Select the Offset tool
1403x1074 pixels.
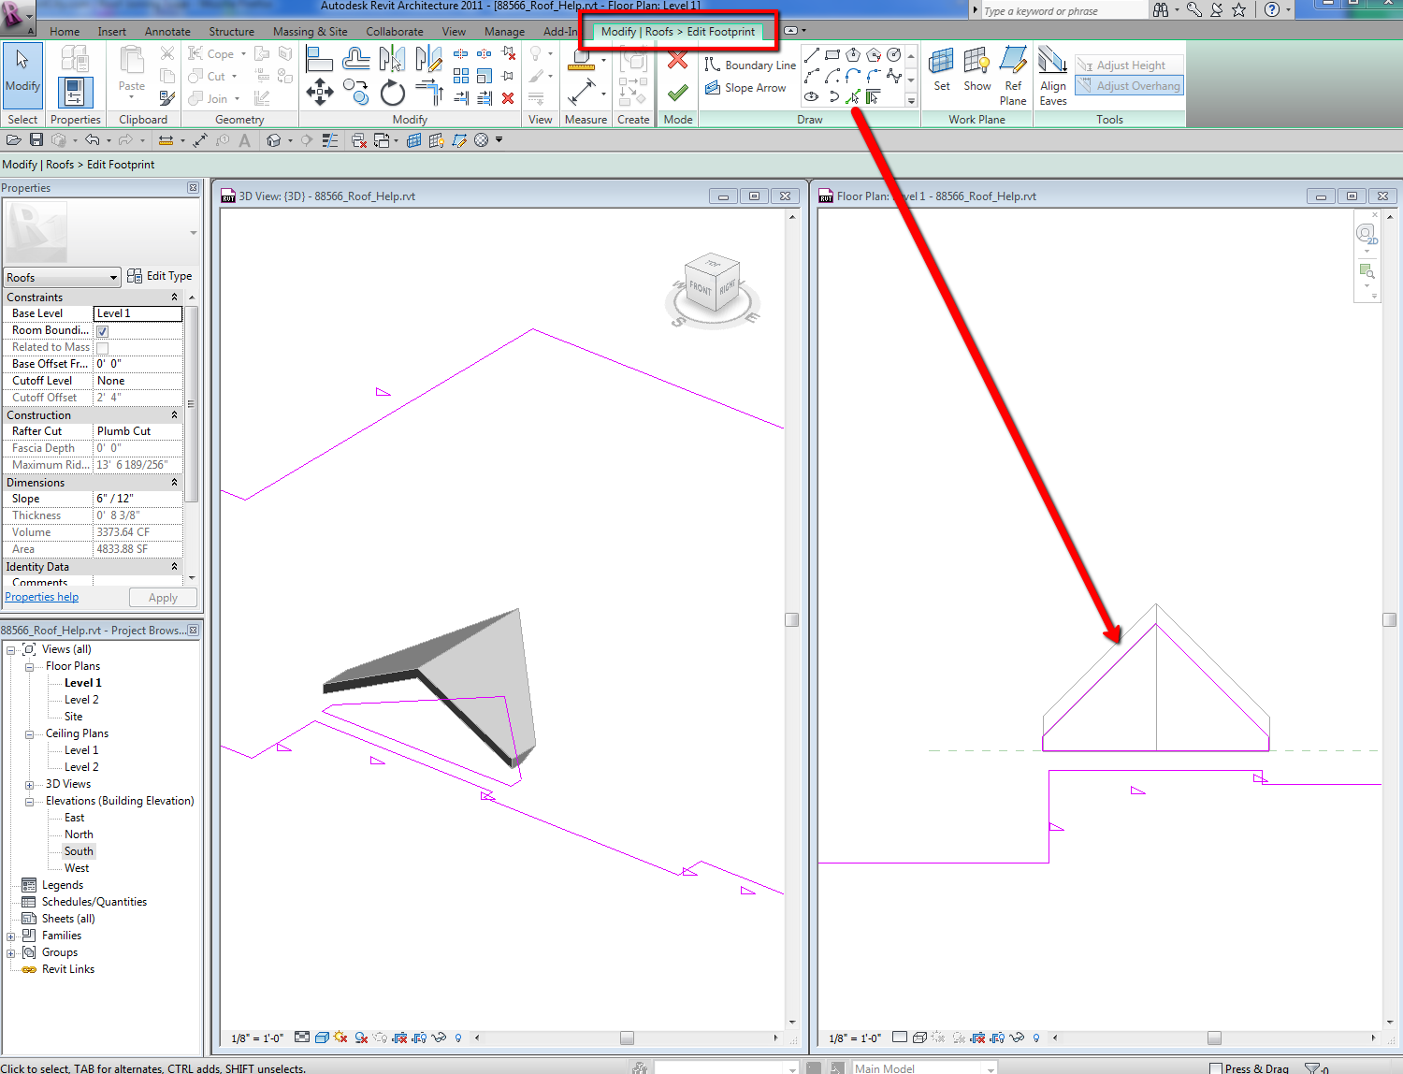[355, 60]
